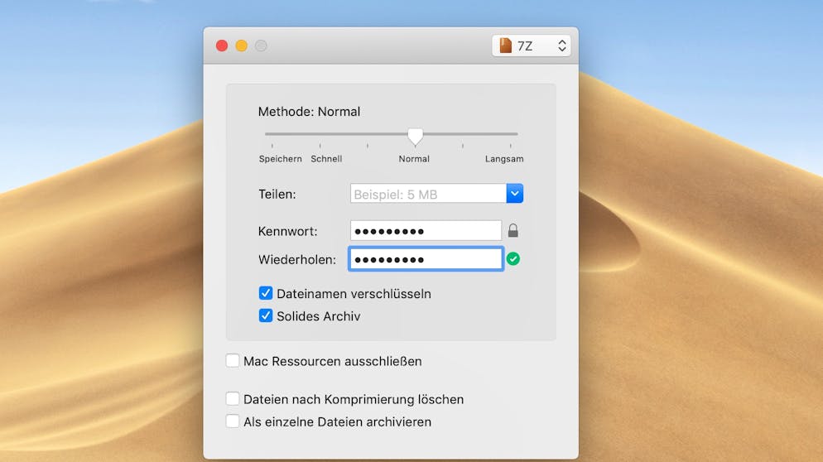
Task: Click the Wiederholen: label
Action: [297, 259]
